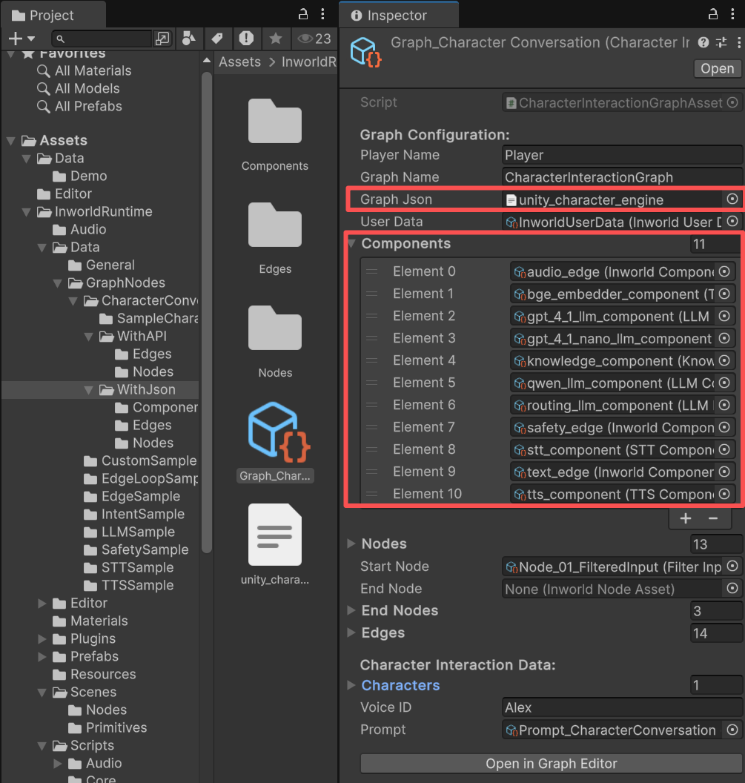Select the favorites star icon in Project toolbar
The width and height of the screenshot is (745, 783).
coord(276,38)
